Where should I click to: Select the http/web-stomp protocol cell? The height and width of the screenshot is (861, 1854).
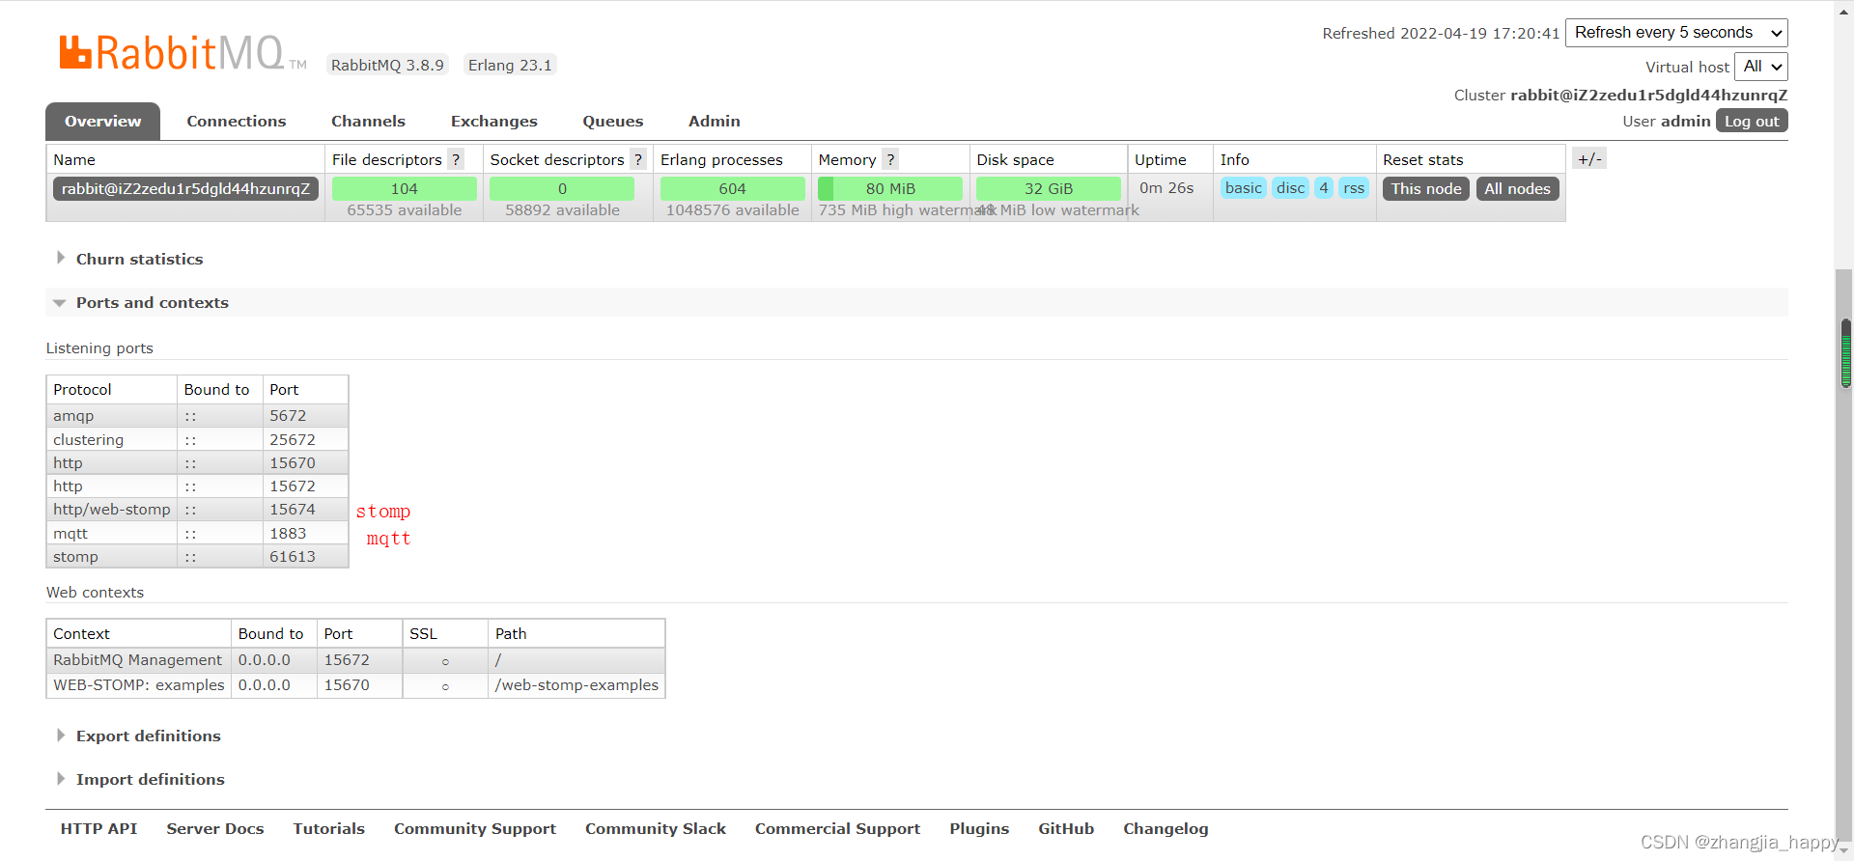tap(112, 509)
